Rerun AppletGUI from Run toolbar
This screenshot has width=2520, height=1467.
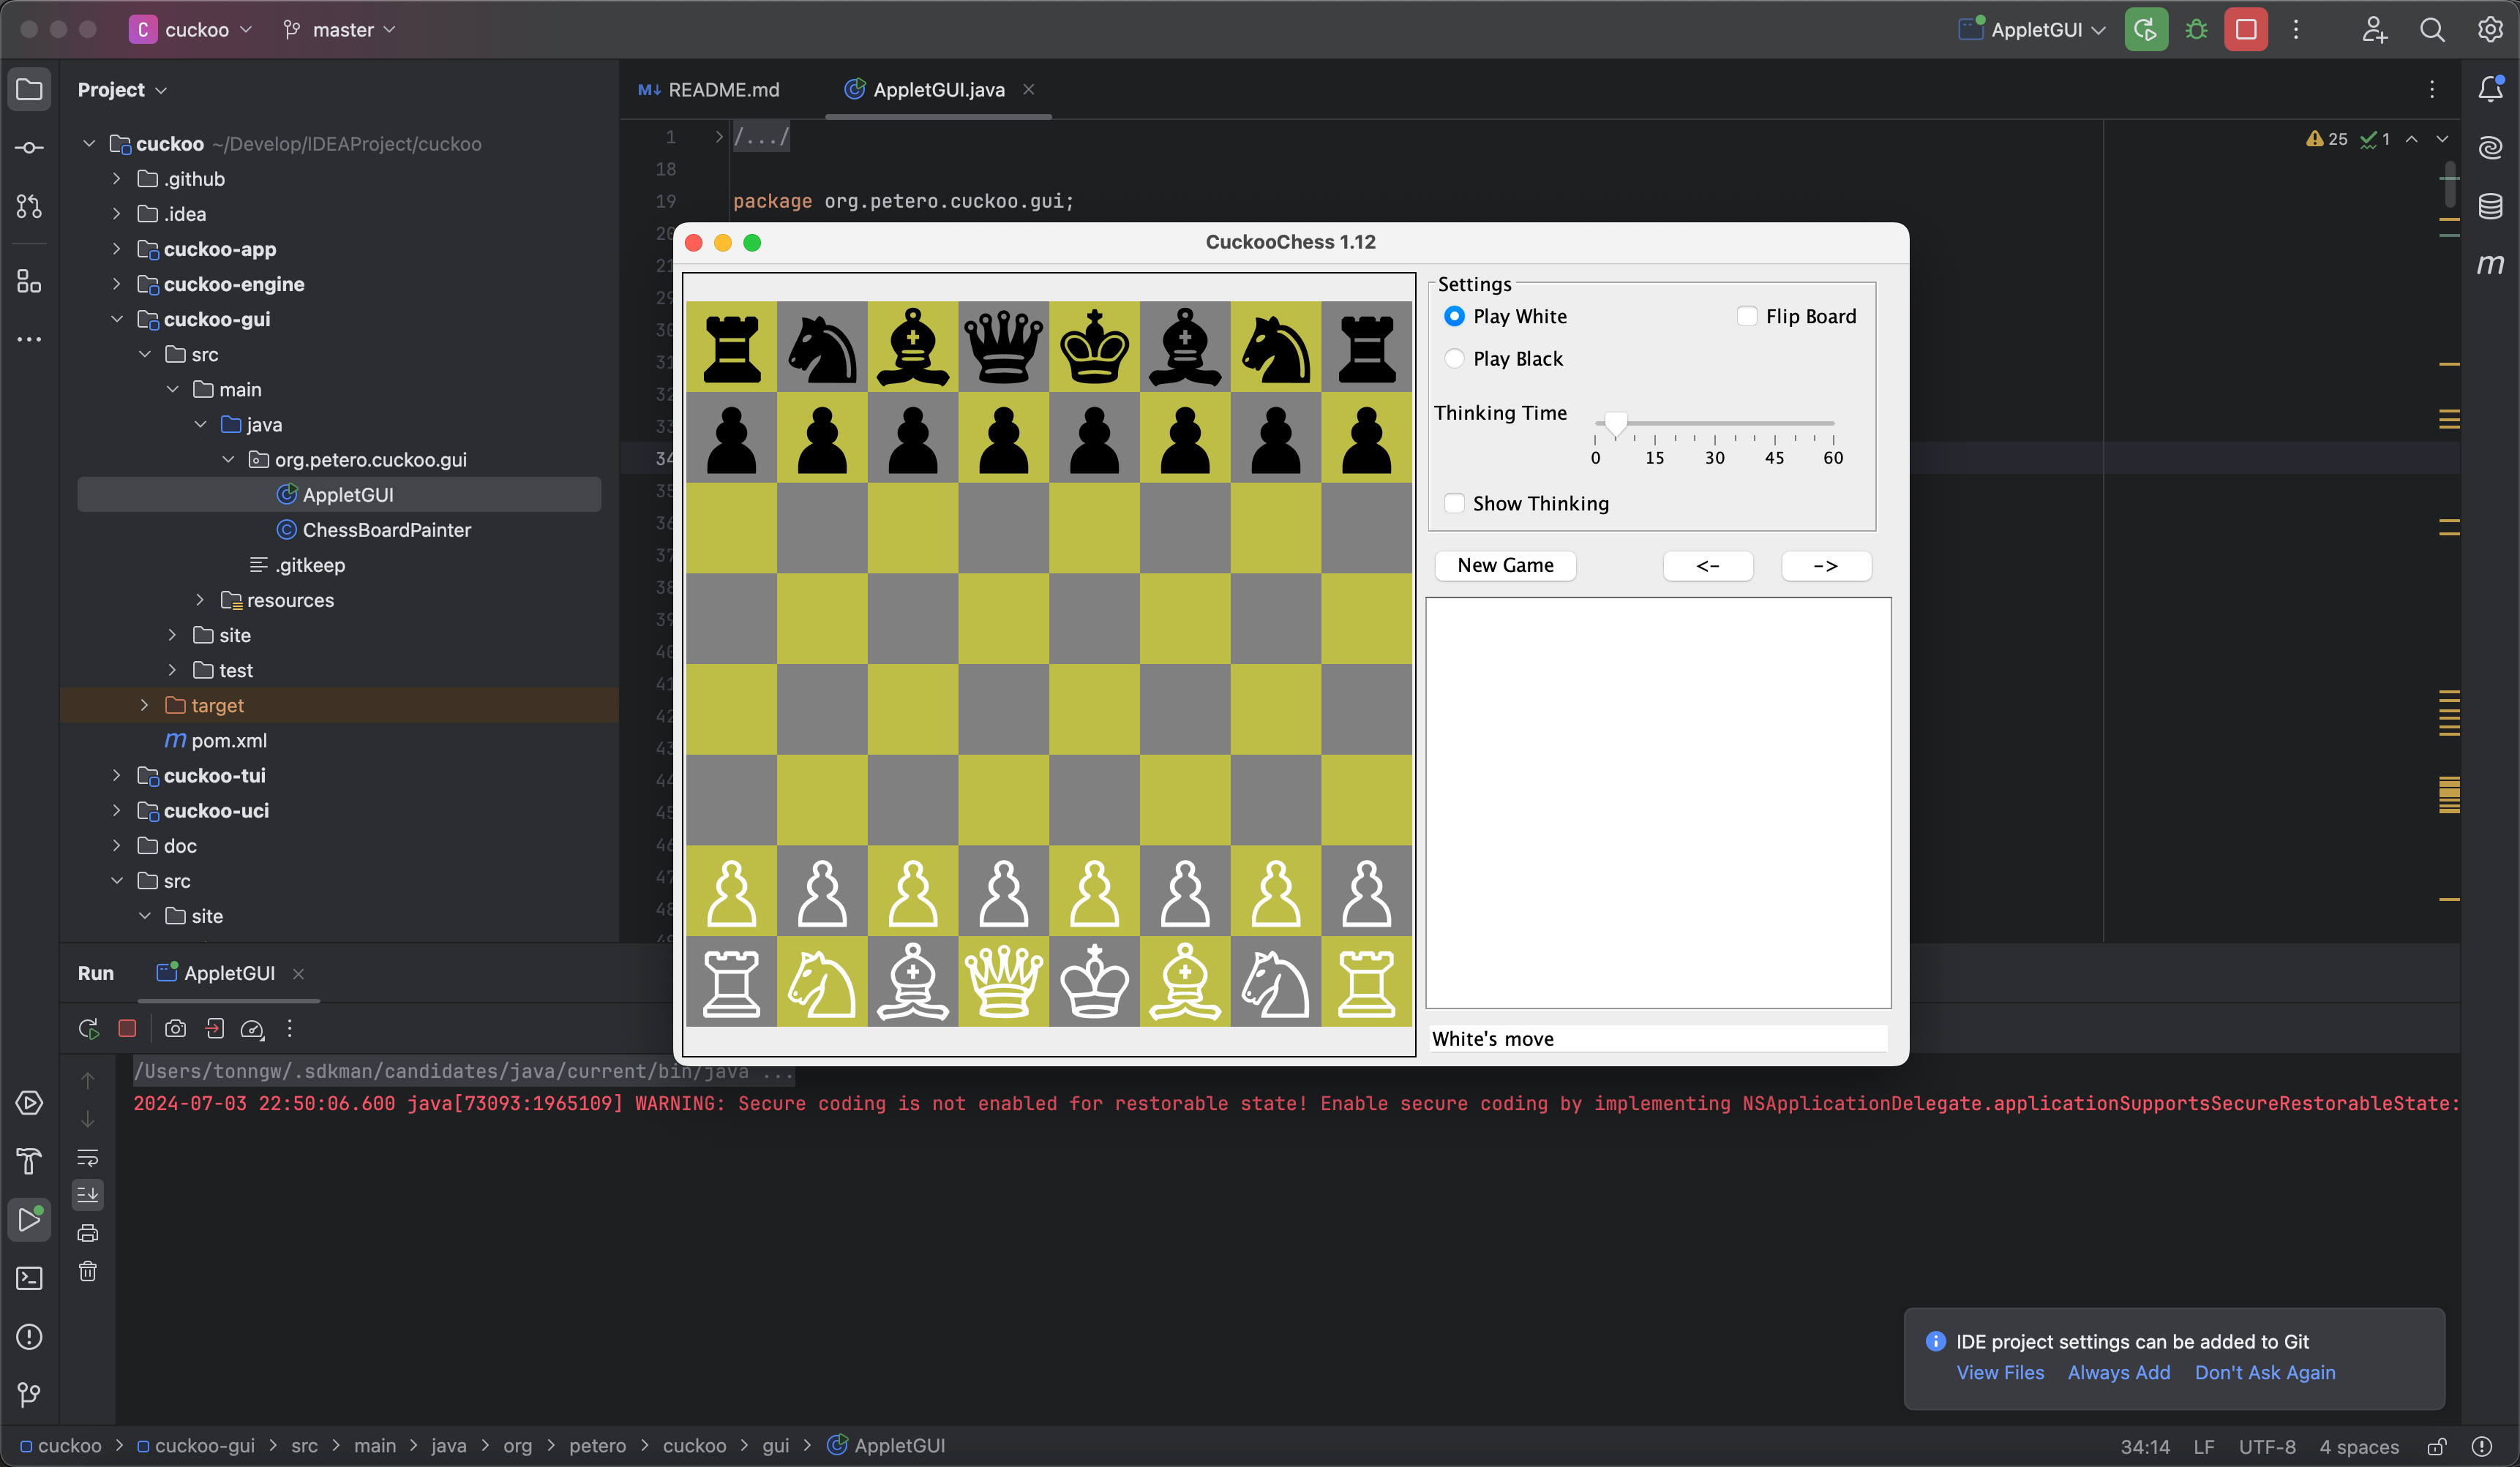[x=88, y=1028]
